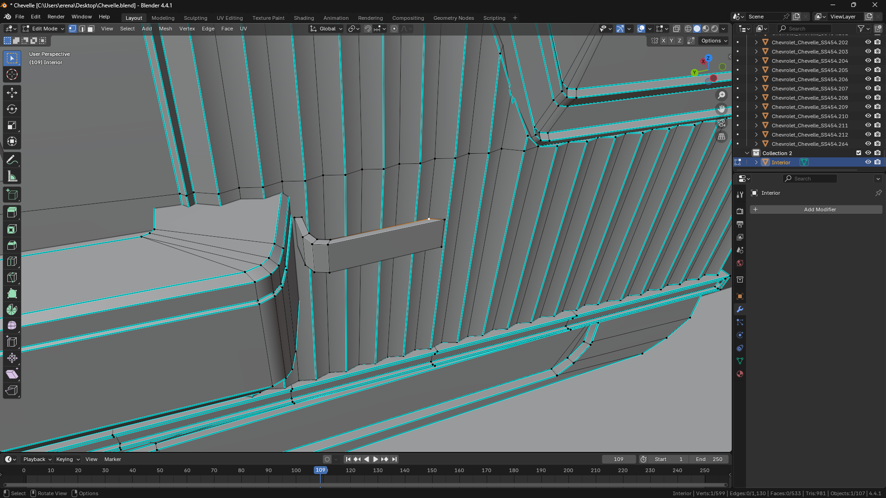This screenshot has height=498, width=886.
Task: Select the Cursor tool in toolbar
Action: click(x=12, y=74)
